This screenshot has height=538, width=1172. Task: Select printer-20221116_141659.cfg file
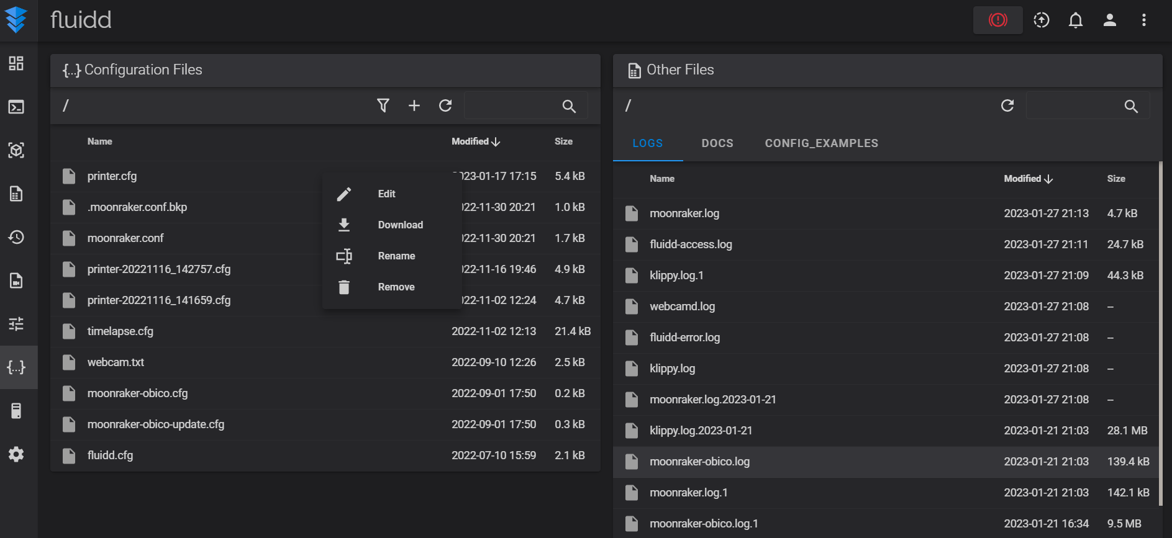click(325, 300)
